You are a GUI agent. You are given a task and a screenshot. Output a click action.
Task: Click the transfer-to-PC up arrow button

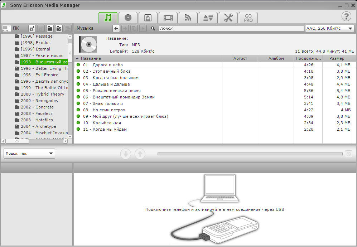pyautogui.click(x=140, y=154)
